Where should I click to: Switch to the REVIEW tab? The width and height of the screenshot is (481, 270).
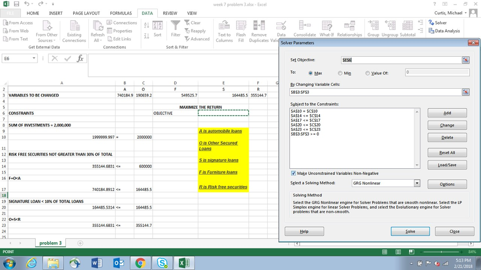tap(170, 13)
